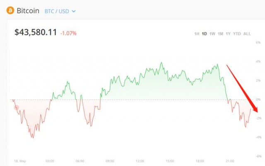Click the pink dot marker on chart line
The height and width of the screenshot is (166, 265).
[x=17, y=107]
